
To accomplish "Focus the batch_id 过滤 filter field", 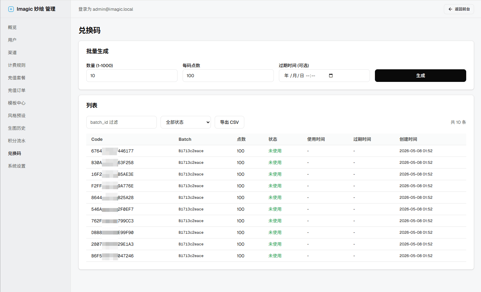I will (x=122, y=122).
